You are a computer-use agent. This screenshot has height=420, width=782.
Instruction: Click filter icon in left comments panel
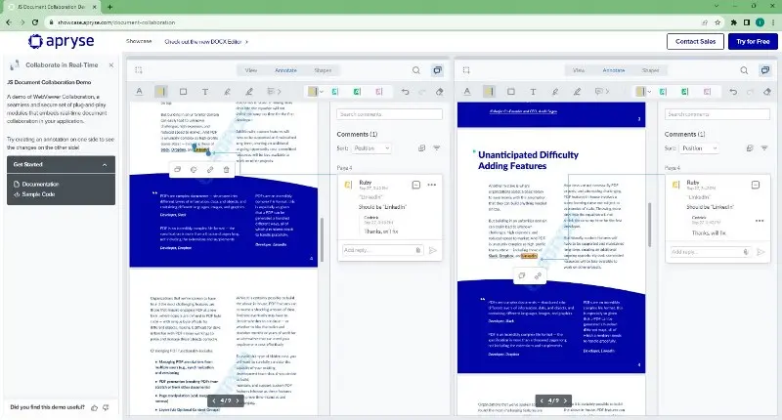[x=436, y=147]
